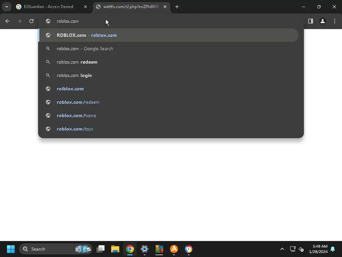The width and height of the screenshot is (342, 257).
Task: Close the E2Guardian tab
Action: 85,7
